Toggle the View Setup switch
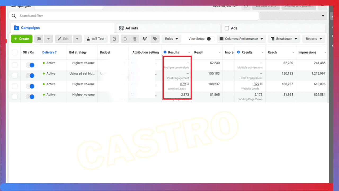The width and height of the screenshot is (339, 191). tap(211, 39)
